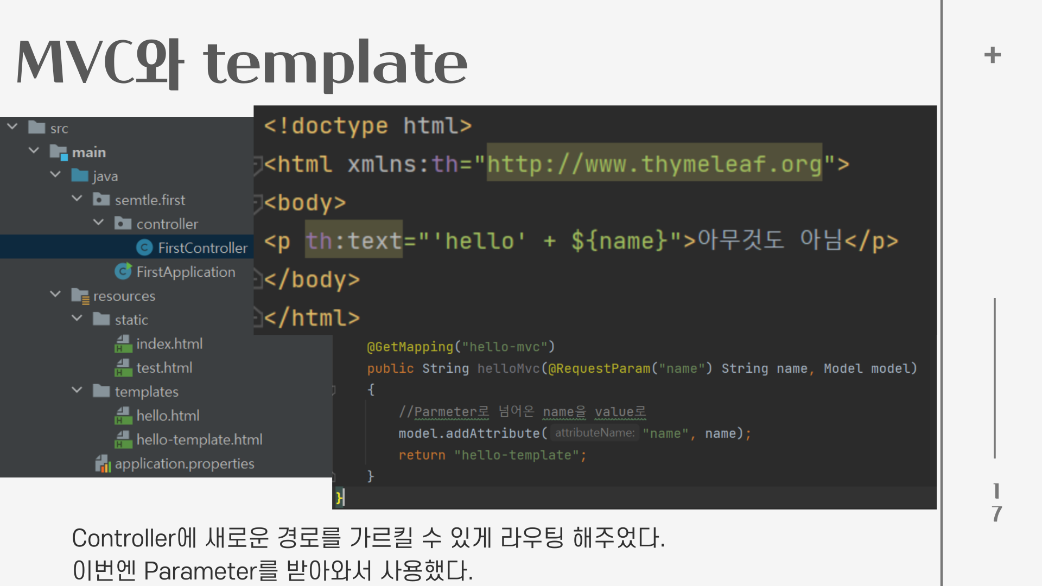Click the attributeName parameter hint
This screenshot has height=586, width=1042.
594,433
